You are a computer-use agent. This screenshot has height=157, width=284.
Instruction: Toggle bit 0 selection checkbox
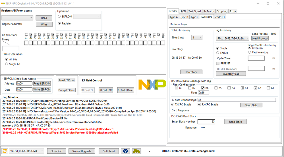(x=163, y=34)
